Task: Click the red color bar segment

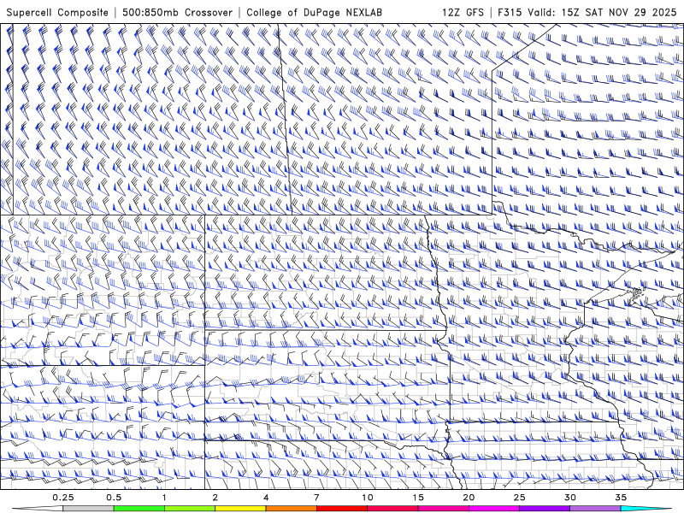Action: pos(342,509)
